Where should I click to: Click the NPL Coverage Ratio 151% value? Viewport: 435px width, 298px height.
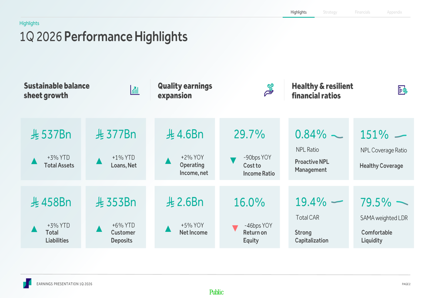tap(374, 135)
